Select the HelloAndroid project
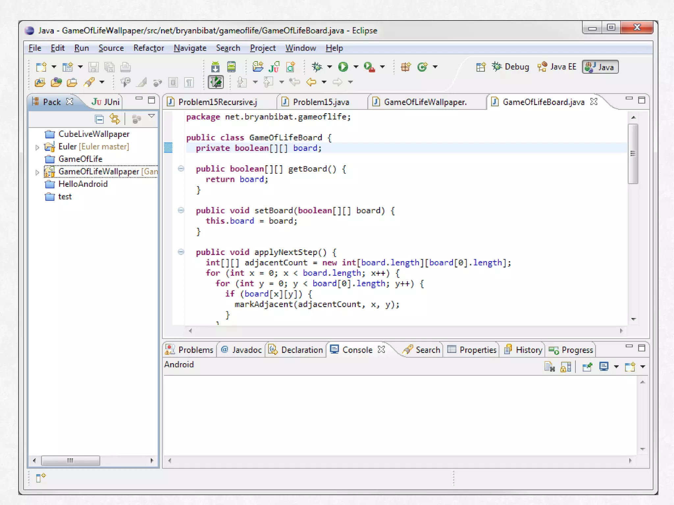 [83, 184]
